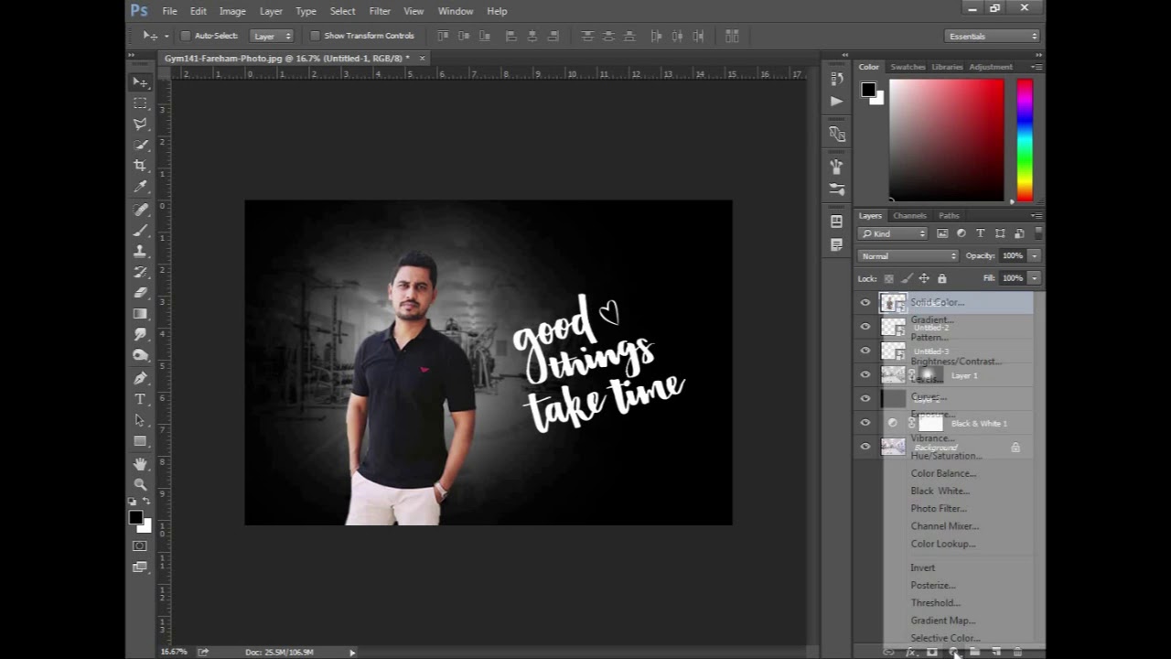Switch to the Swatches tab
1171x659 pixels.
click(908, 67)
